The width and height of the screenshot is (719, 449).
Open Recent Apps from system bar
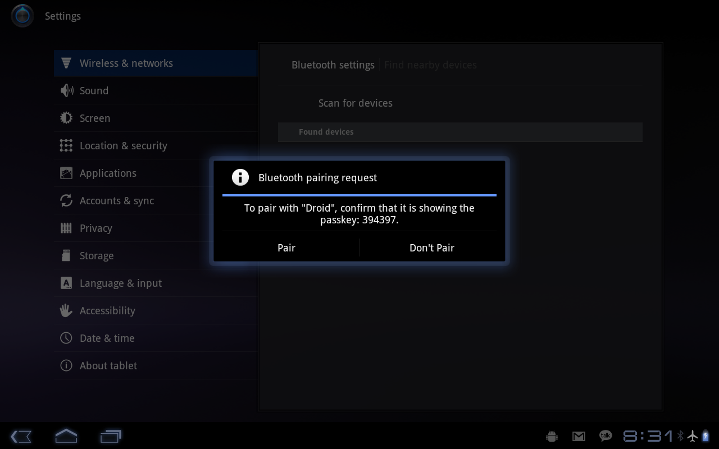tap(111, 436)
